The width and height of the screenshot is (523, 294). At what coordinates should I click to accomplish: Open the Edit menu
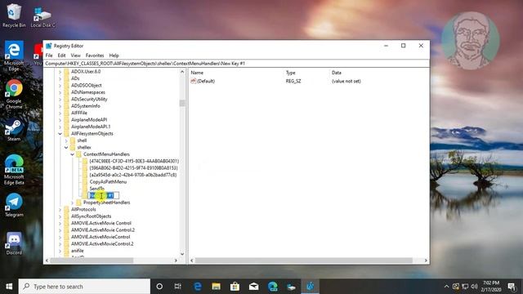coord(62,56)
